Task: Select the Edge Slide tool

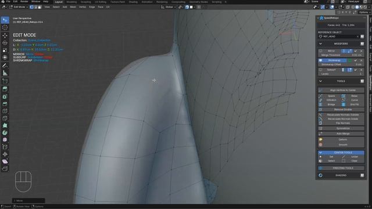Action: (x=5, y=147)
